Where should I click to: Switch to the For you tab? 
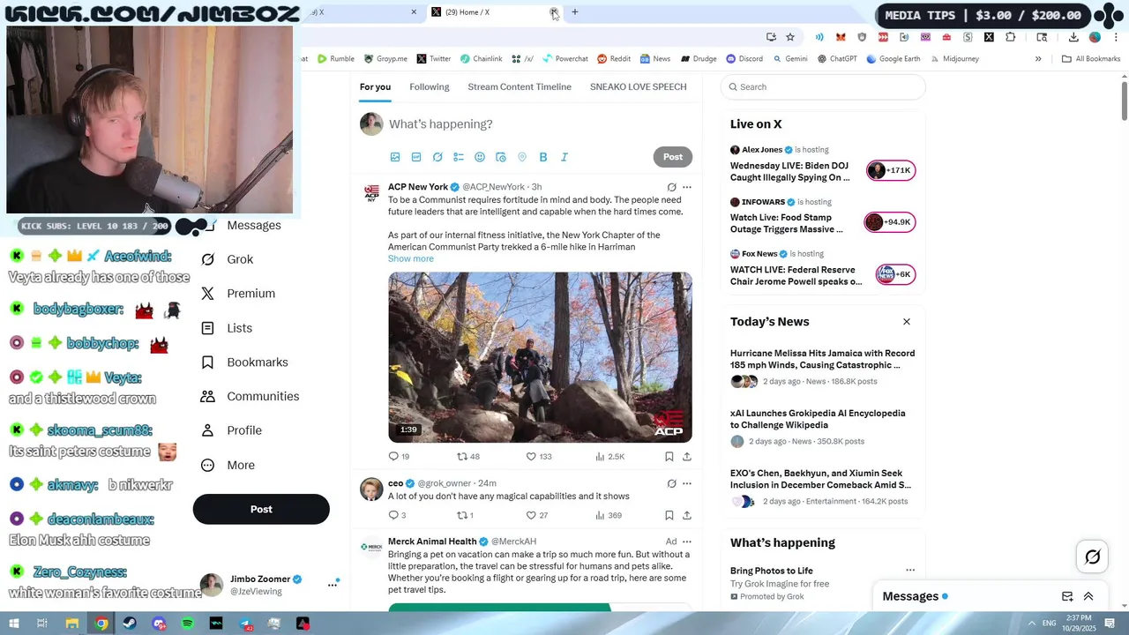[x=375, y=86]
